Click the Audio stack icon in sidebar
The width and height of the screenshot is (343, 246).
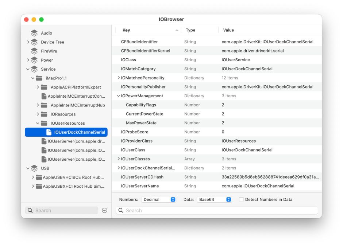[x=34, y=33]
